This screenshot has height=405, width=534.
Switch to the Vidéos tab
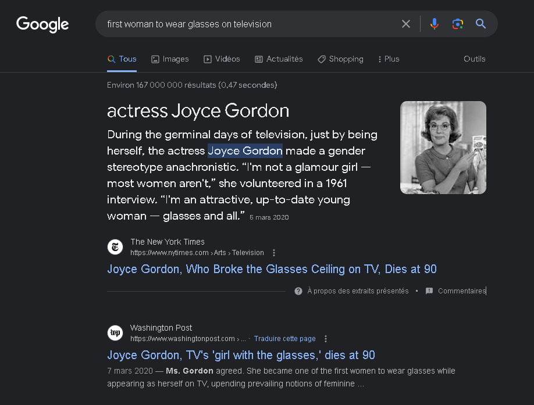[222, 59]
